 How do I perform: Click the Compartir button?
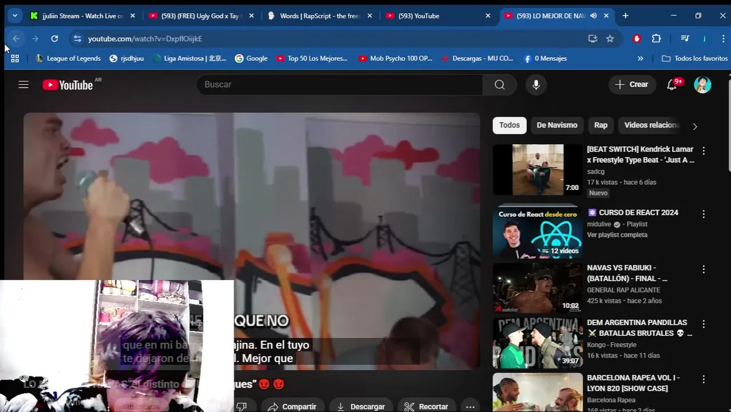[292, 406]
